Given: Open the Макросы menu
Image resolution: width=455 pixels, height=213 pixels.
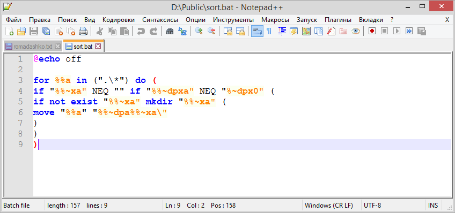Looking at the screenshot, I should coord(275,20).
